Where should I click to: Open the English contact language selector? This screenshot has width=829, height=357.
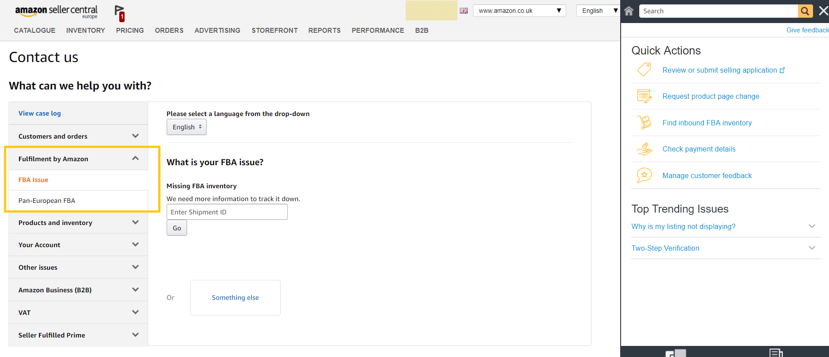click(187, 127)
